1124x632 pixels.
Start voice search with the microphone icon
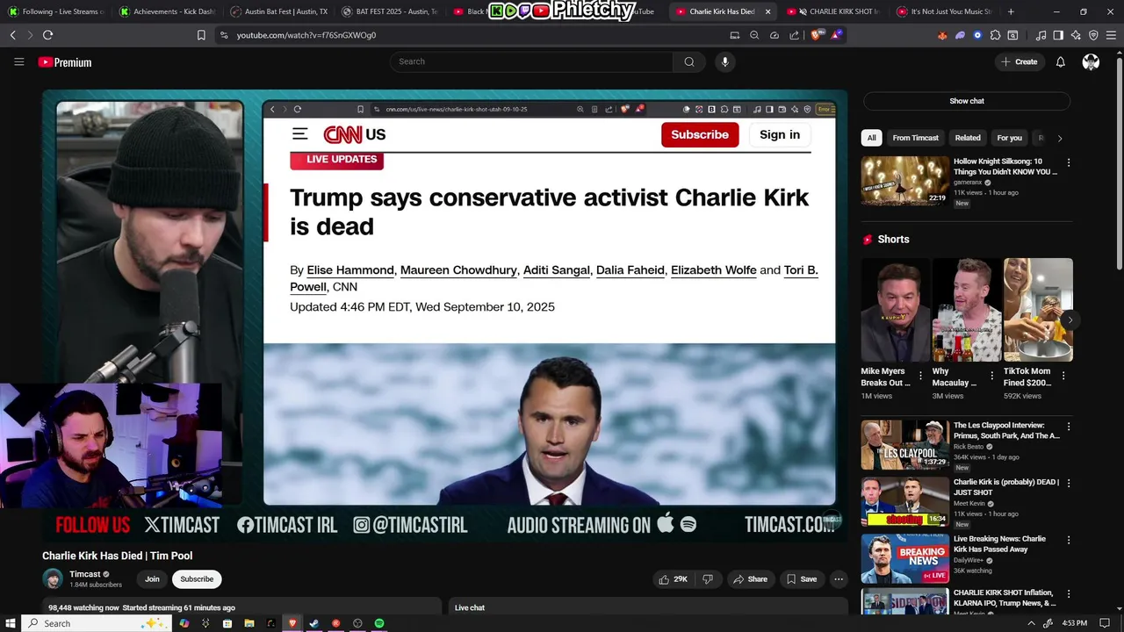(x=724, y=61)
